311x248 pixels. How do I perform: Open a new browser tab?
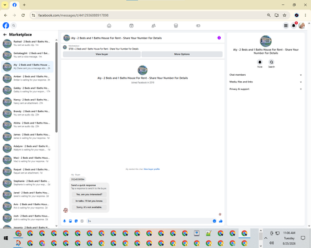click(x=24, y=5)
